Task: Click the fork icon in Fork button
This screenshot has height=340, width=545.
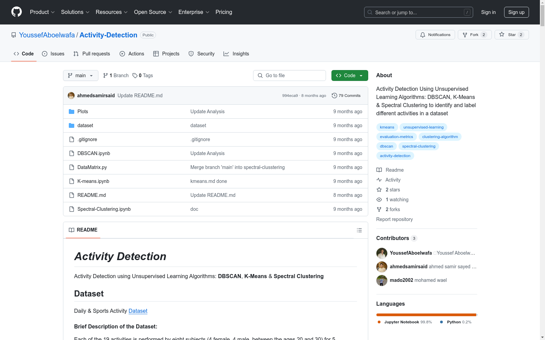Action: 465,35
